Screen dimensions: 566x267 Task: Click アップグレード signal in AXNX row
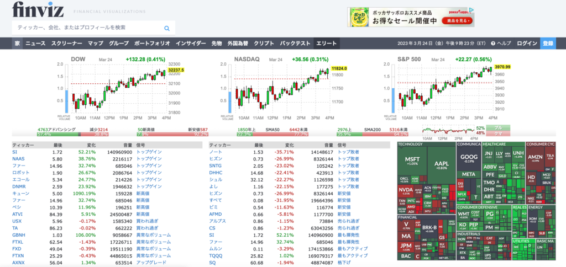point(151,263)
